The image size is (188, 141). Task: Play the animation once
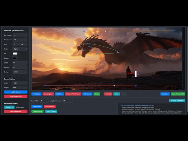pos(165,94)
